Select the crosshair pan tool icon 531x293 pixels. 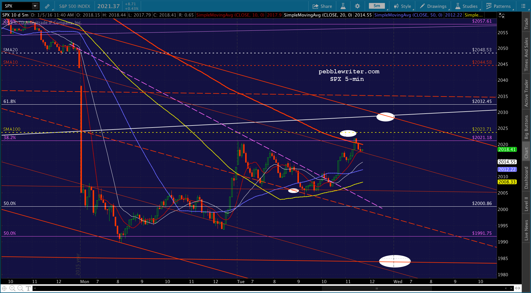(x=4, y=288)
